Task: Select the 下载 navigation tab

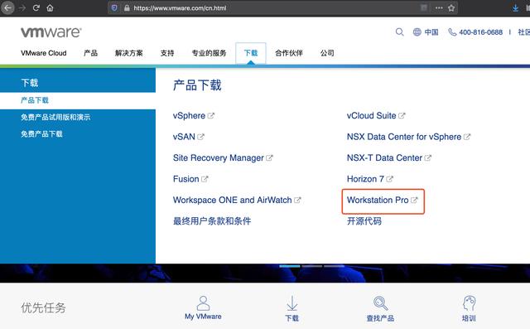Action: [x=251, y=53]
